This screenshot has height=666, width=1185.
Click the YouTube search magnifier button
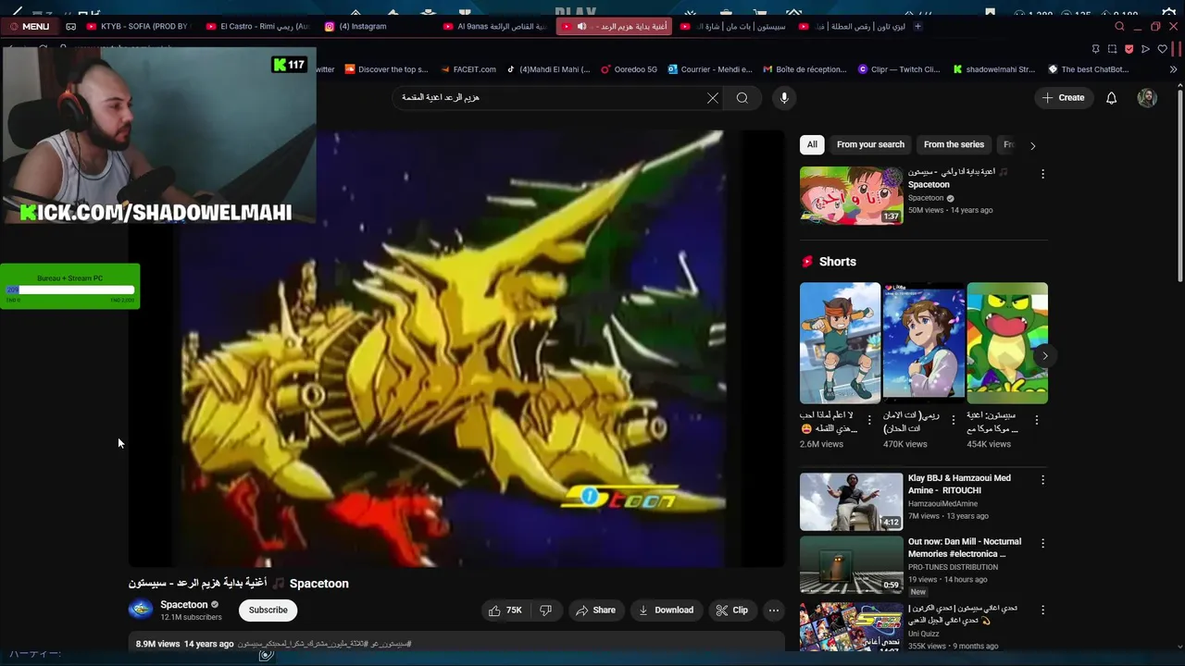742,97
